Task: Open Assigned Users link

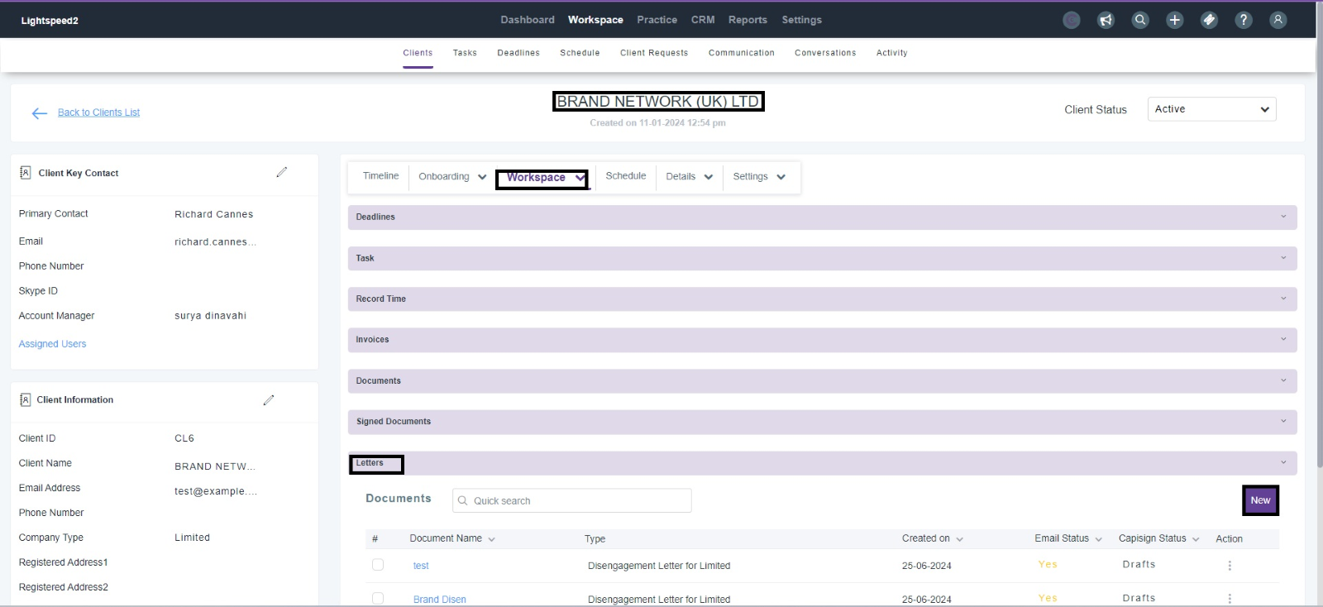Action: point(52,344)
